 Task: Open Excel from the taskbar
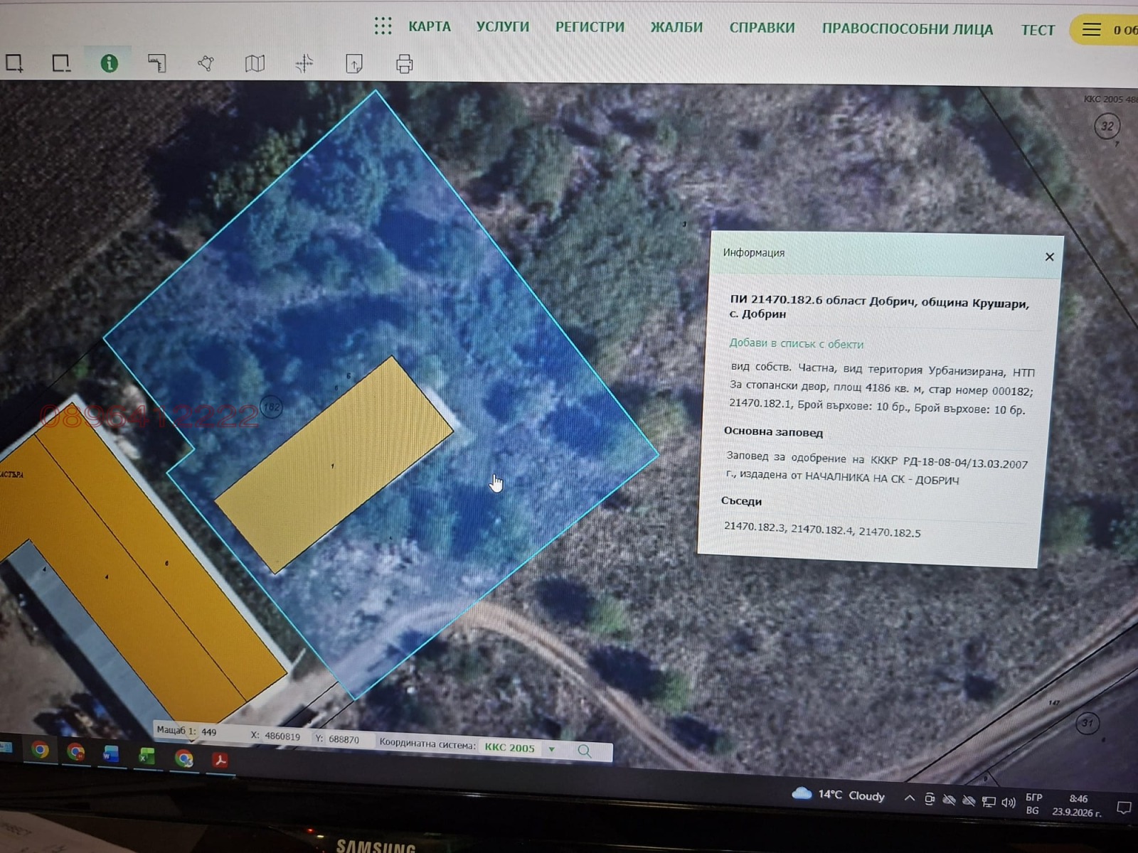147,756
